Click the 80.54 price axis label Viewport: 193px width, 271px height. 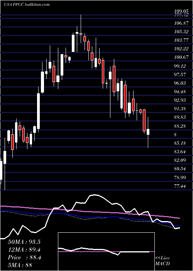[180, 169]
